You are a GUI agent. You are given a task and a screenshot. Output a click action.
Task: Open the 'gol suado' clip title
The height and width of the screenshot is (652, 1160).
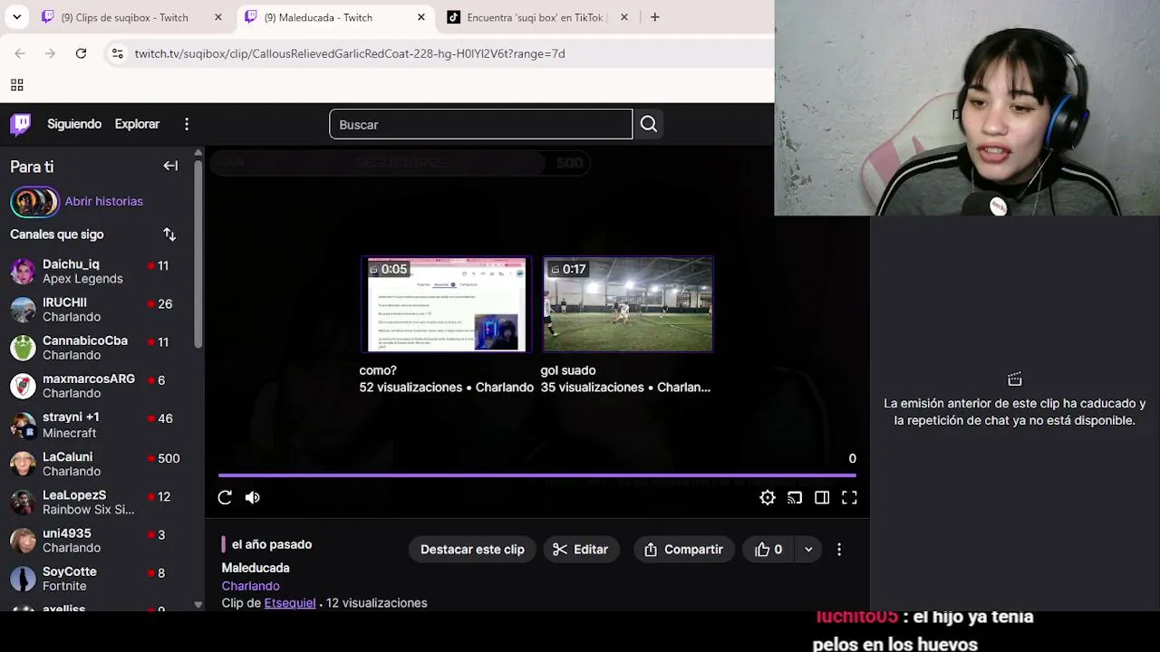point(568,370)
